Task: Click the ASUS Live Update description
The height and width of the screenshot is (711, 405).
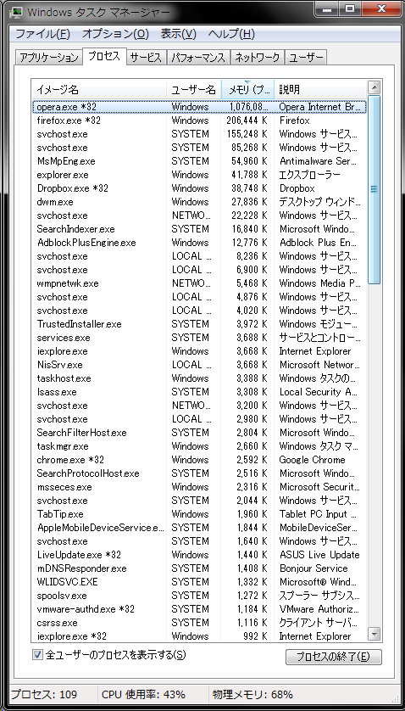Action: 319,555
